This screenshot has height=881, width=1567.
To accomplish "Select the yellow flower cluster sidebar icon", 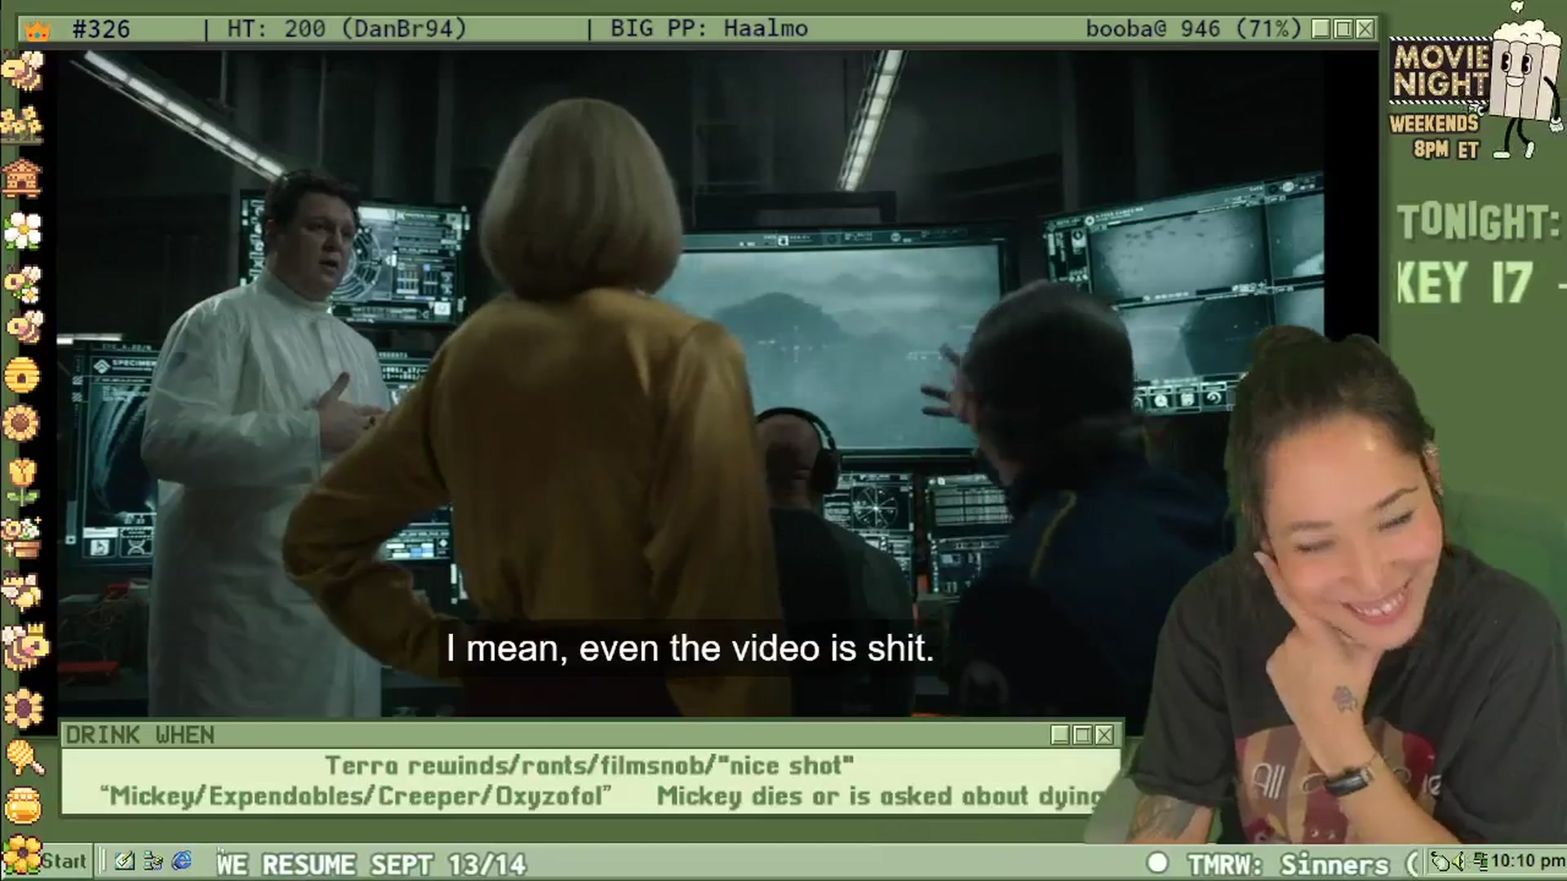I will pos(23,124).
